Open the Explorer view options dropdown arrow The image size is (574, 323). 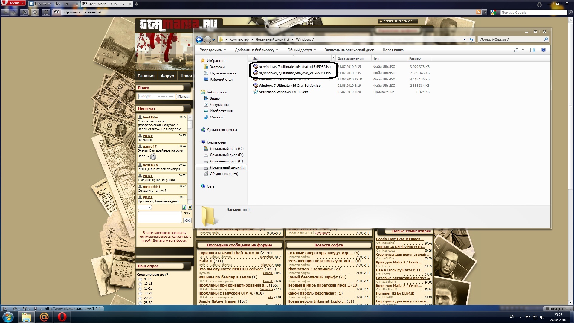tap(523, 50)
